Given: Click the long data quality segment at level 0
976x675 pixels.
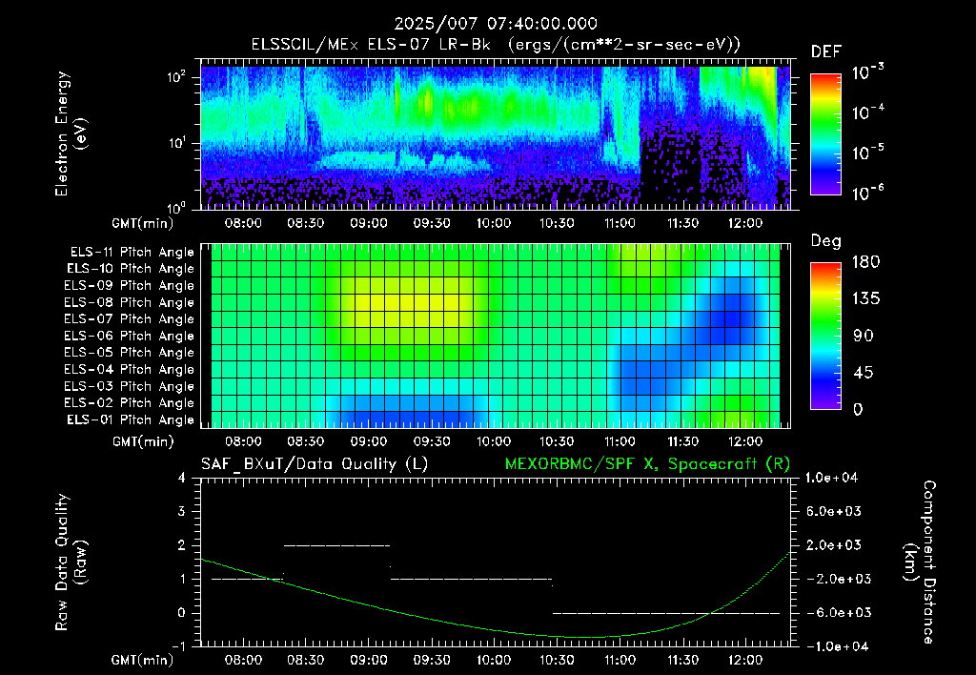Looking at the screenshot, I should click(666, 613).
